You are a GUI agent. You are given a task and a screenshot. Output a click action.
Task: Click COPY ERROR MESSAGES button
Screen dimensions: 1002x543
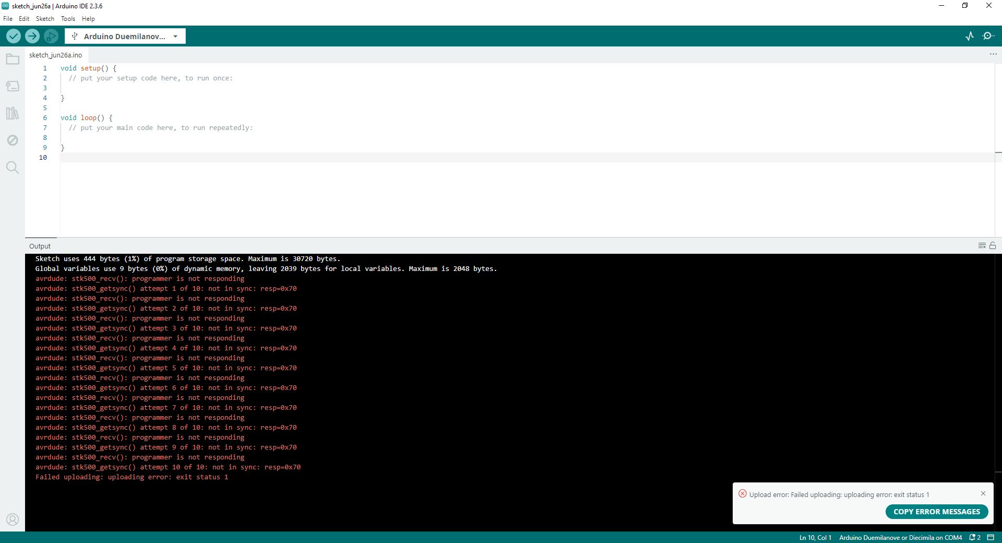click(x=937, y=512)
